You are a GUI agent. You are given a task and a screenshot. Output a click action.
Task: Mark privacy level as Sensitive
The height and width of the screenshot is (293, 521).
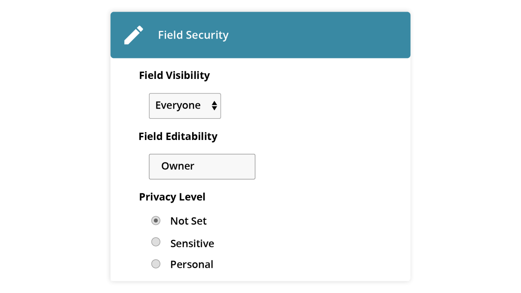156,242
